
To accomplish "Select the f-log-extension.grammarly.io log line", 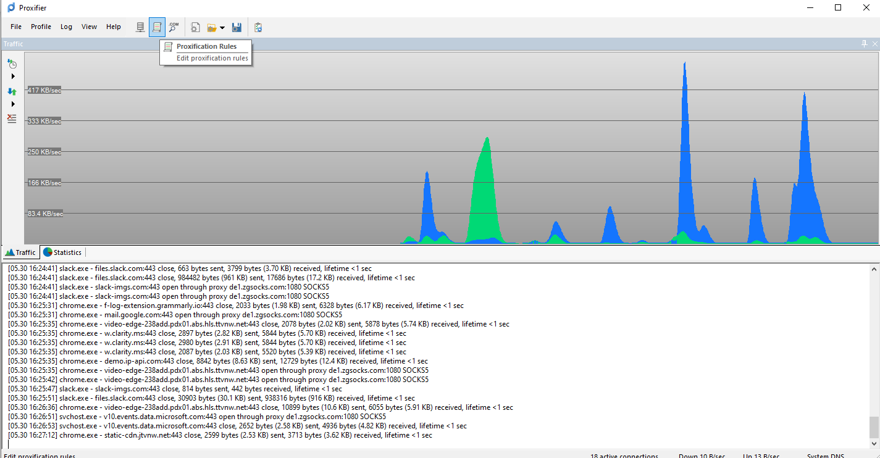I will (235, 306).
